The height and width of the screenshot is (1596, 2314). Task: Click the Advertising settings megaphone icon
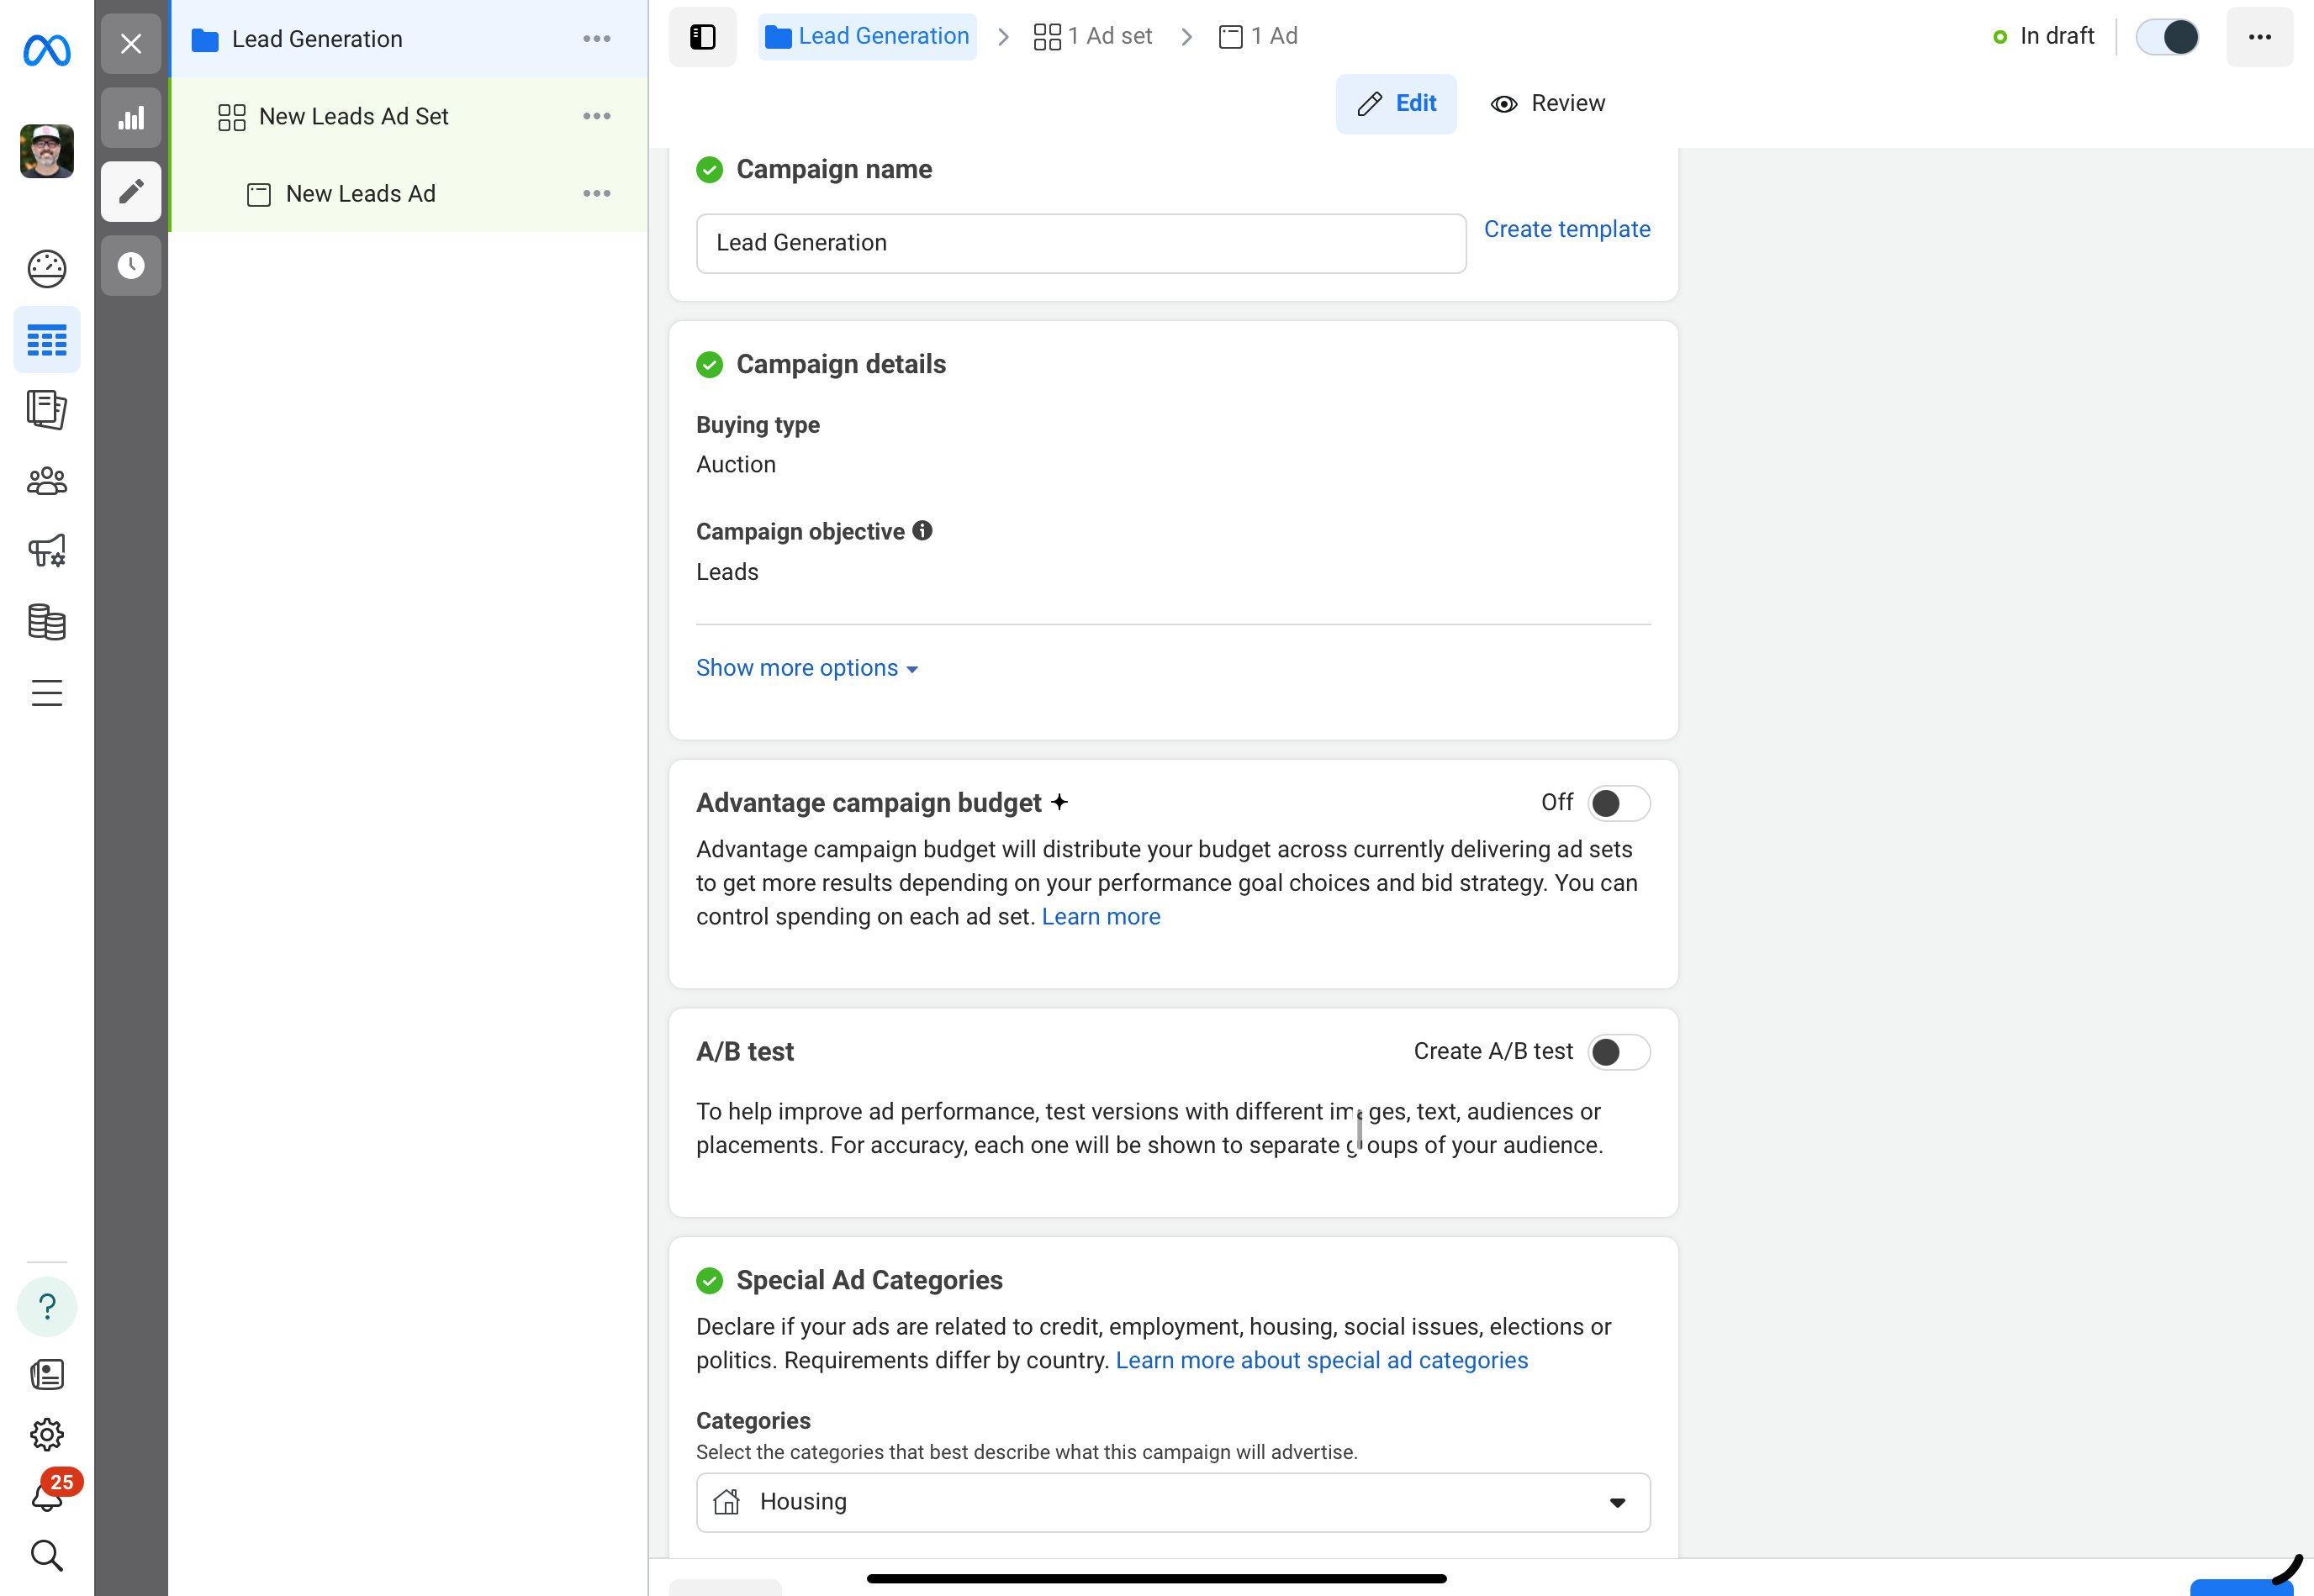(x=46, y=551)
